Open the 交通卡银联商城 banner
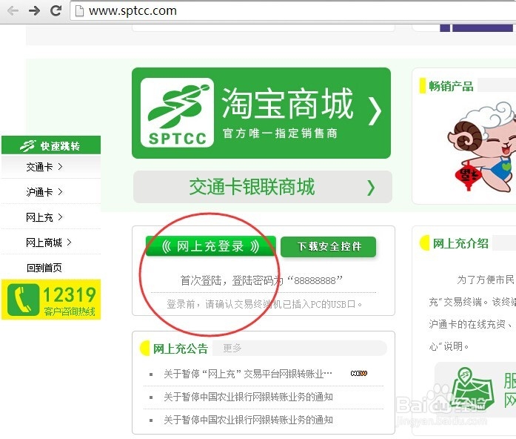The image size is (516, 439). pyautogui.click(x=263, y=187)
